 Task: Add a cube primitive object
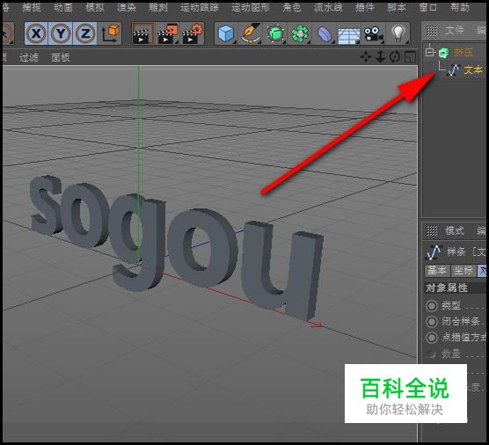(x=226, y=33)
